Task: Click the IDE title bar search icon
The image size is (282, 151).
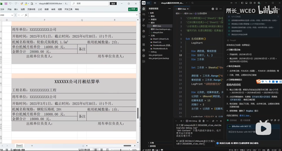Action: pyautogui.click(x=192, y=3)
